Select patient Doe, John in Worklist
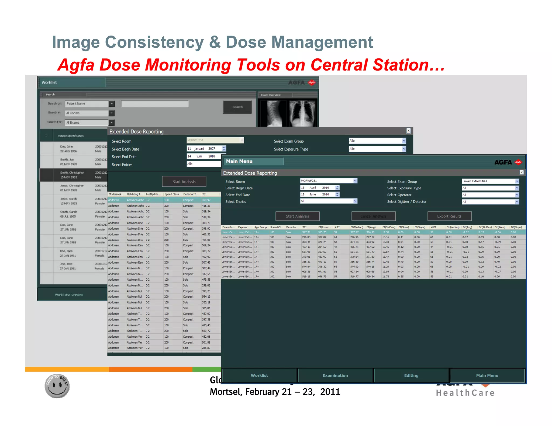552x426 pixels. (x=74, y=149)
